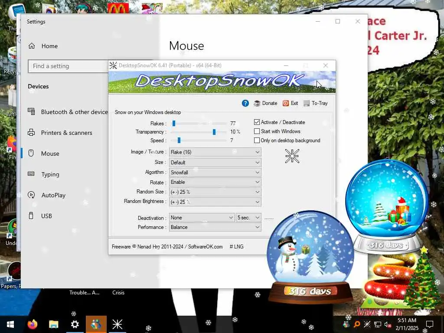The image size is (444, 333).
Task: Click the # LNG language link
Action: click(236, 247)
